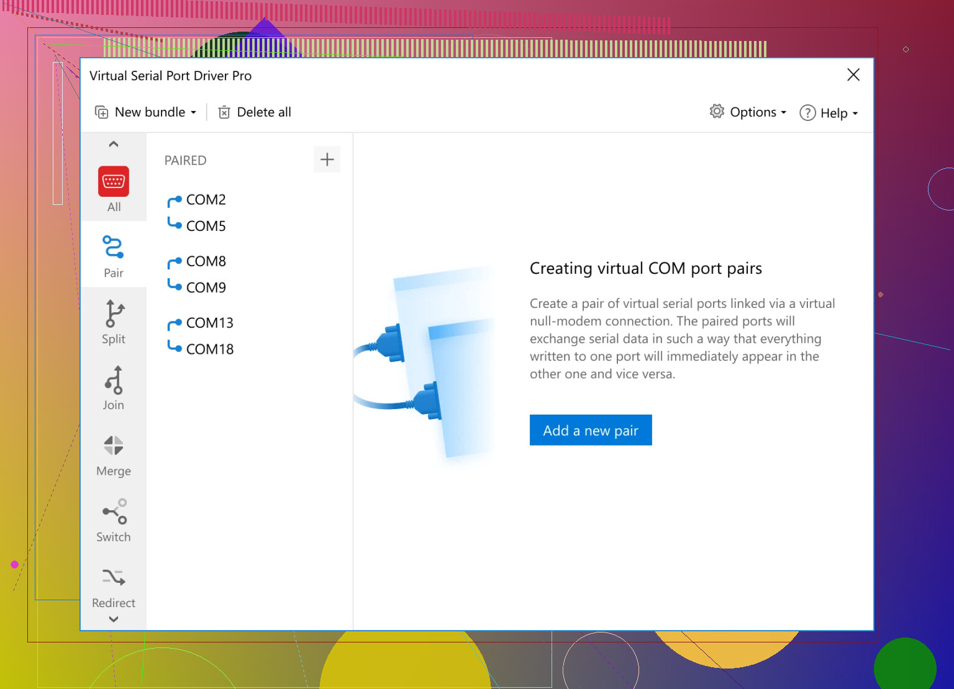
Task: Select COM2 in the paired list
Action: pos(206,200)
